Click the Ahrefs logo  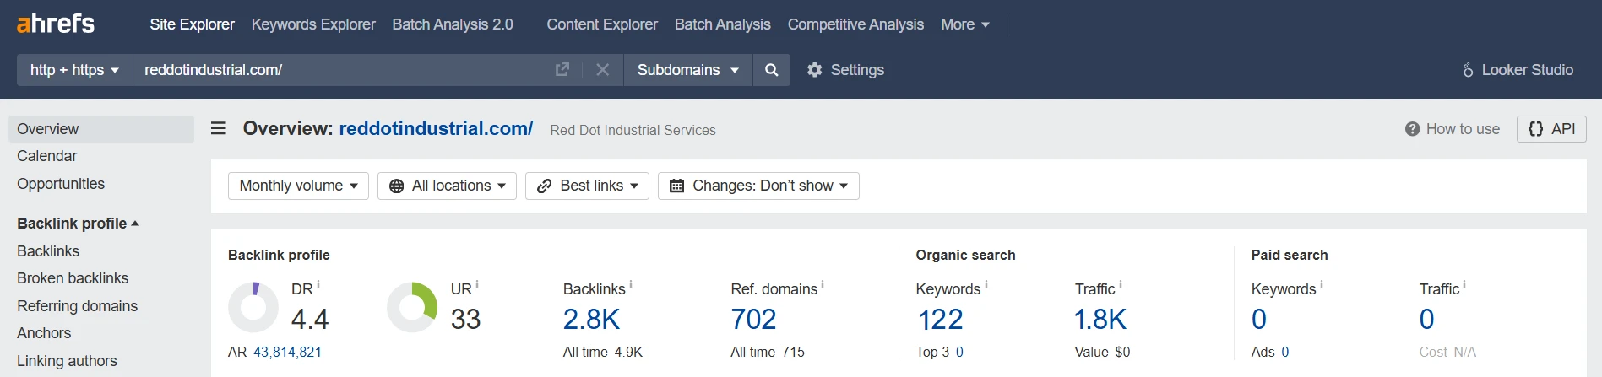click(56, 24)
